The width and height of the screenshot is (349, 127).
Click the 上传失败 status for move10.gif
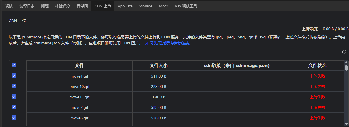318,87
